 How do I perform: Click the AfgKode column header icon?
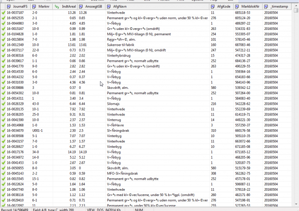point(213,7)
